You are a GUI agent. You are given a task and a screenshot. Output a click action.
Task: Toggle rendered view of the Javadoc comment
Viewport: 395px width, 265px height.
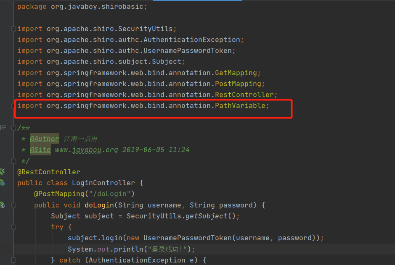pyautogui.click(x=3, y=128)
